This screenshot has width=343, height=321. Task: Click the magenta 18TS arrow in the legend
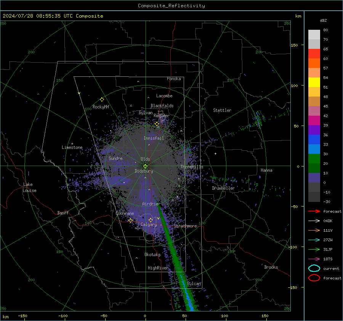tap(314, 259)
